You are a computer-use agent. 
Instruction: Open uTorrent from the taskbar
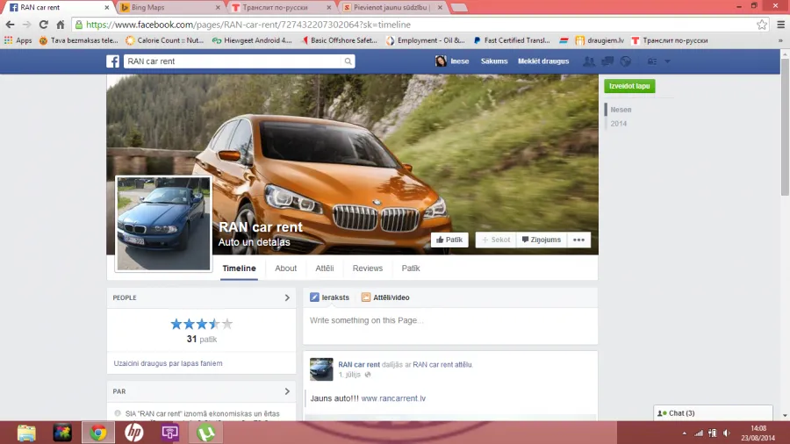click(206, 433)
